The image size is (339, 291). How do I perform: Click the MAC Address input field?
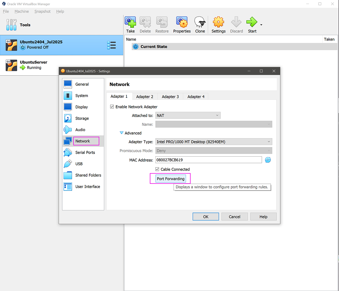pyautogui.click(x=209, y=160)
